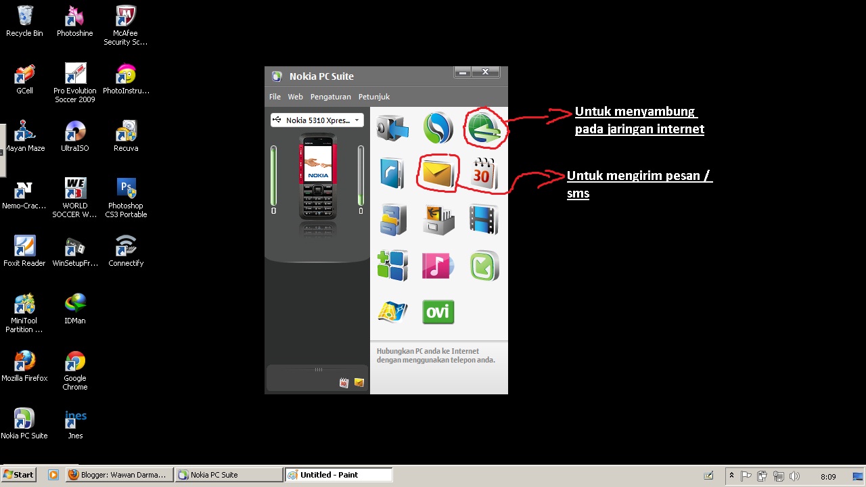Switch to Untitled - Paint taskbar button

[338, 475]
